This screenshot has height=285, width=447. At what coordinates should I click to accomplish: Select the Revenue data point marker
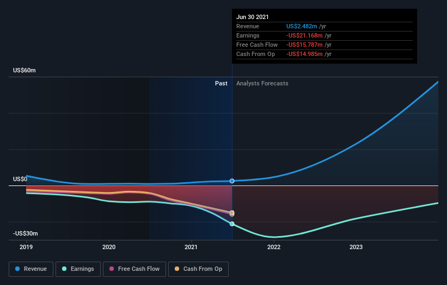tap(232, 181)
